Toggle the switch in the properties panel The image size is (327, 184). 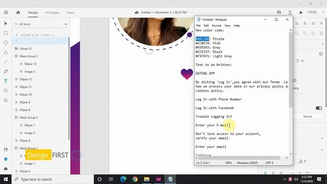point(319,108)
